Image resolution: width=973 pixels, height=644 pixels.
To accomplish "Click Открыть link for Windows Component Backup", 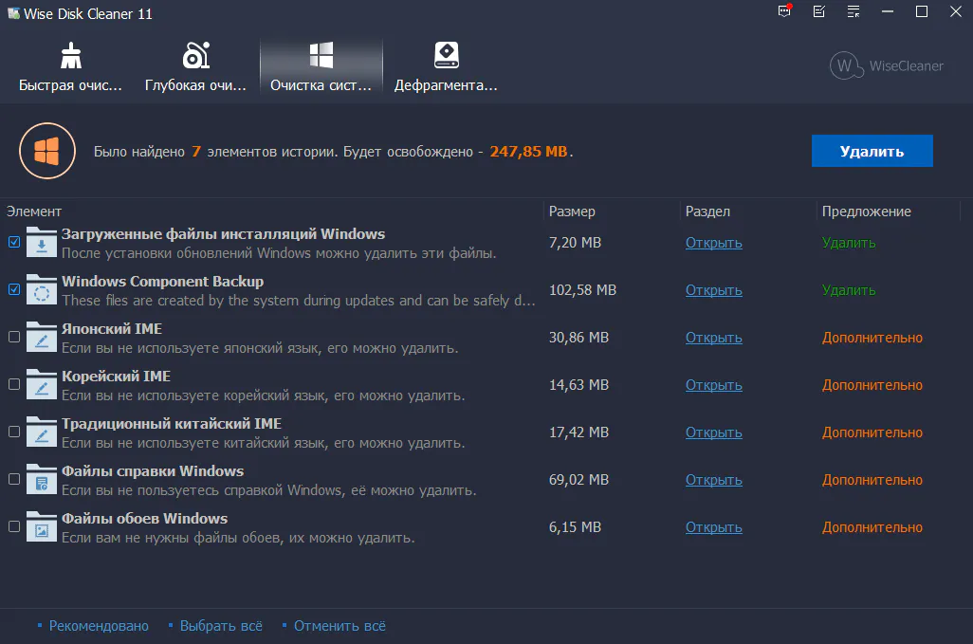I will pos(713,290).
